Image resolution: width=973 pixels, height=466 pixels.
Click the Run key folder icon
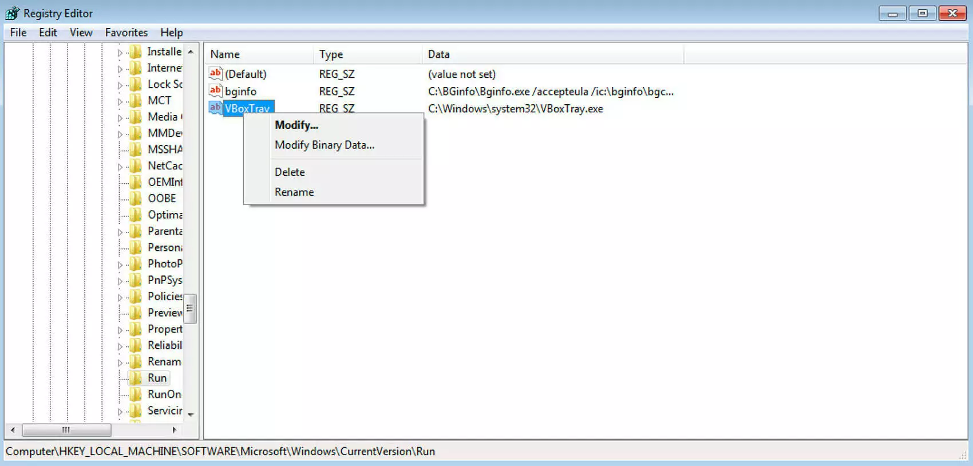coord(136,378)
